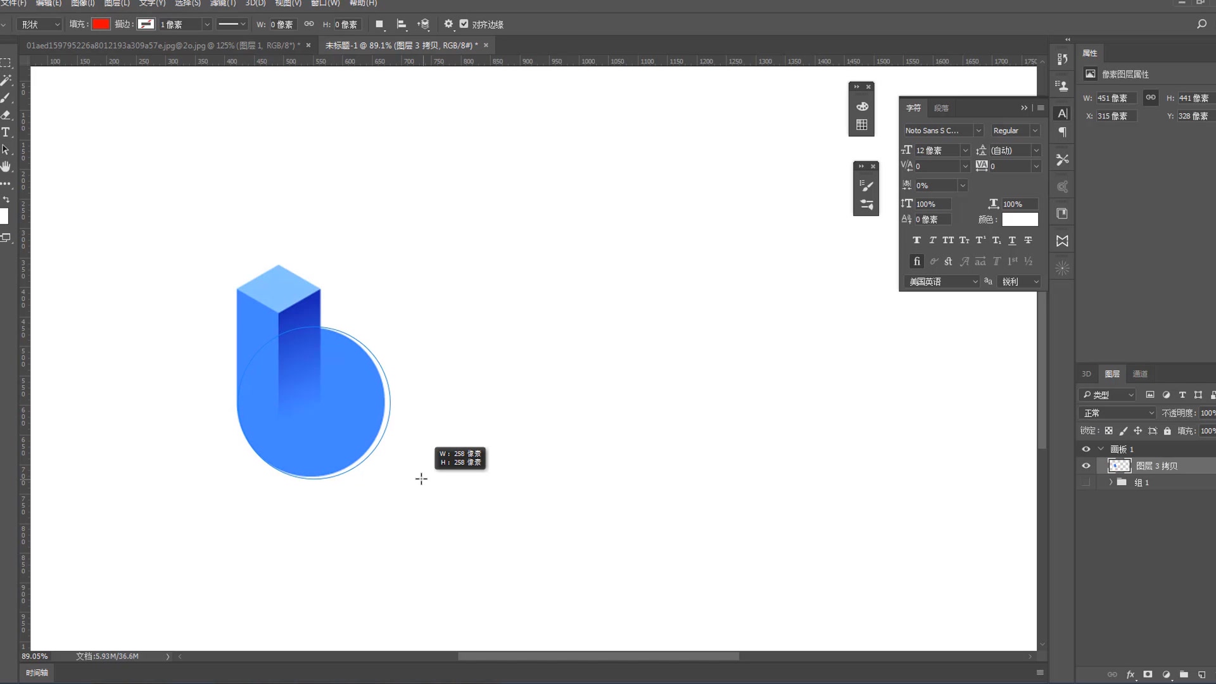Screen dimensions: 1216x684
Task: Create a new group with the folder icon
Action: pyautogui.click(x=1184, y=674)
